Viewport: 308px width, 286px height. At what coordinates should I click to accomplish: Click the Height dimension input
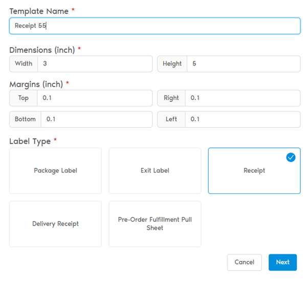[x=243, y=64]
